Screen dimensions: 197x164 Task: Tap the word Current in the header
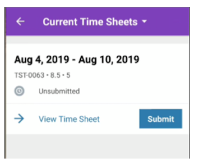(60, 22)
